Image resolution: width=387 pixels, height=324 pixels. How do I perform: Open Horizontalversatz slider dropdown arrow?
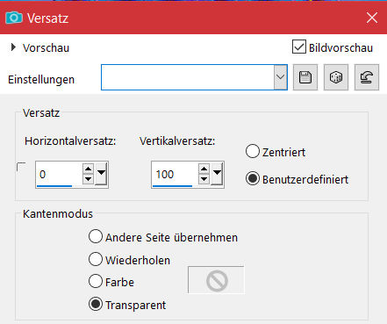[x=101, y=173]
